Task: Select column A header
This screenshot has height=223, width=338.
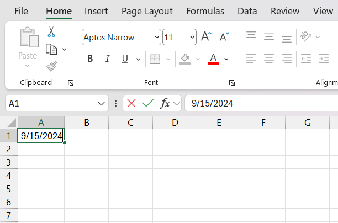Action: pyautogui.click(x=41, y=123)
